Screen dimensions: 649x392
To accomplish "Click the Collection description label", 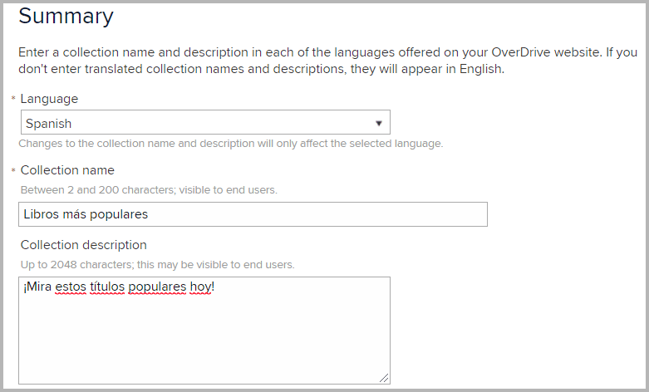I will [84, 245].
